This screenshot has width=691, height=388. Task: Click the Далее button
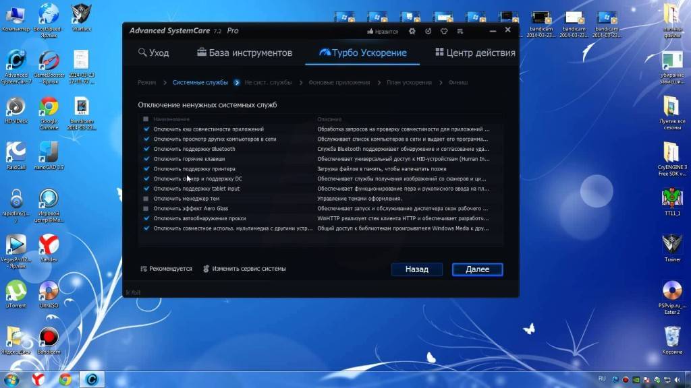[x=477, y=269]
